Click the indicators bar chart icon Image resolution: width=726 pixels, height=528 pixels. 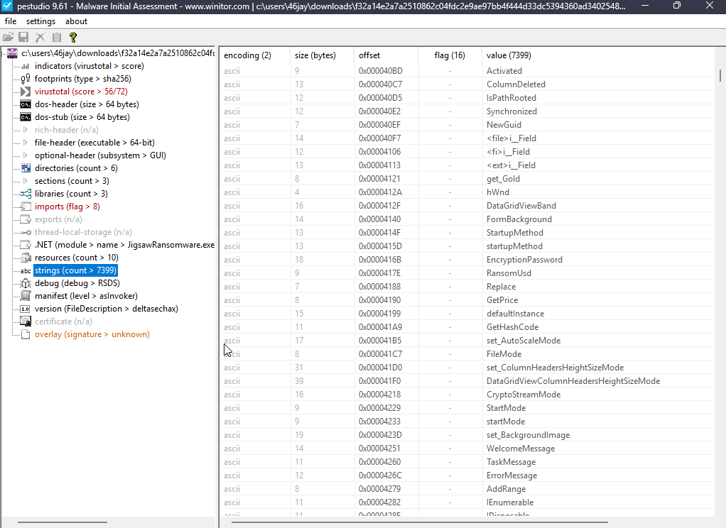pyautogui.click(x=26, y=66)
